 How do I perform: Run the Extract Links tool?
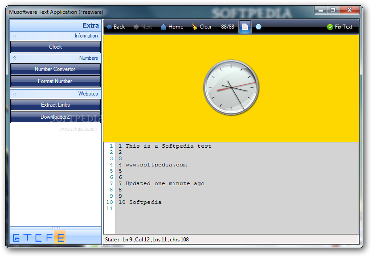55,105
